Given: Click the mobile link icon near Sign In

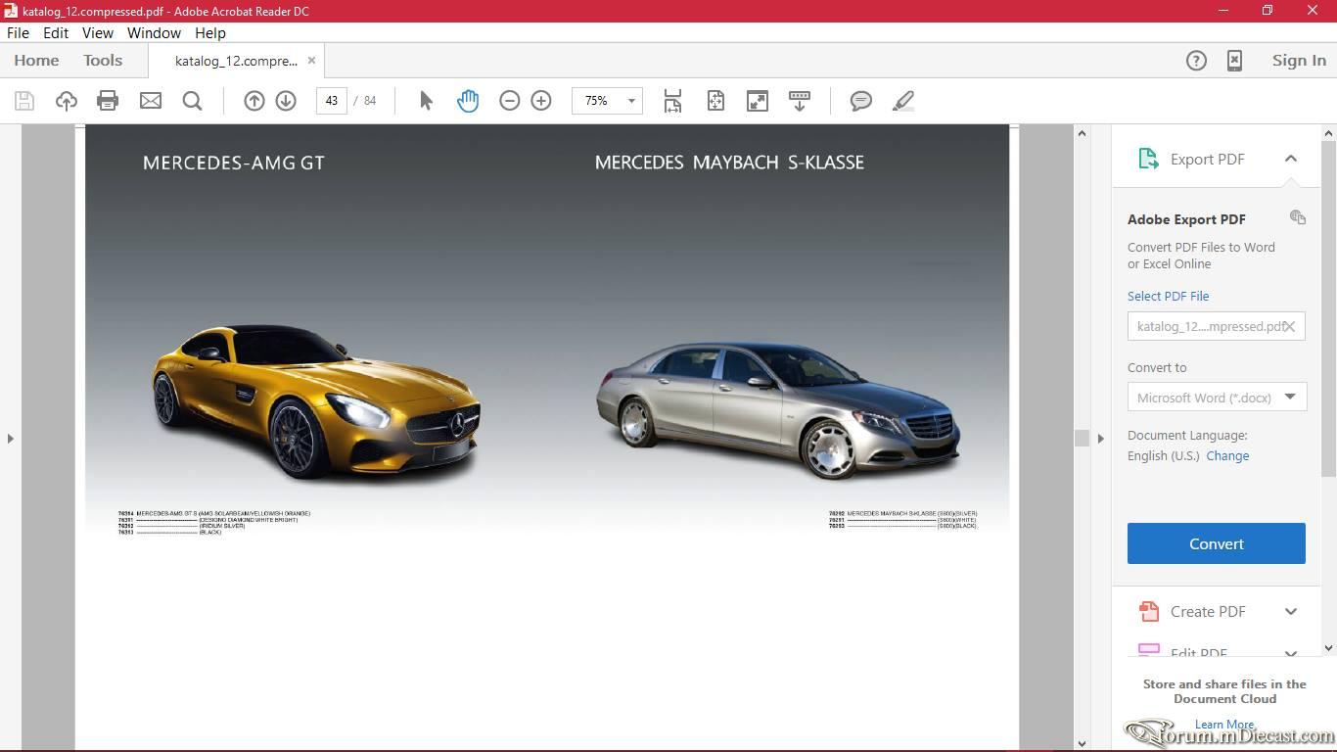Looking at the screenshot, I should (x=1235, y=61).
